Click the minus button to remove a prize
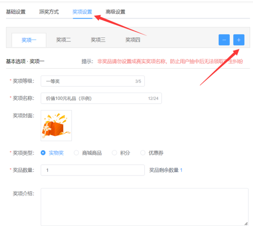253x226 pixels. tap(224, 40)
